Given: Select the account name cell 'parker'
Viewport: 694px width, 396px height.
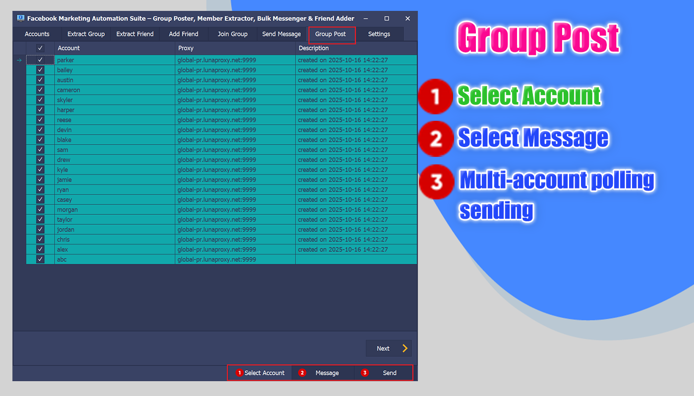Looking at the screenshot, I should click(115, 60).
